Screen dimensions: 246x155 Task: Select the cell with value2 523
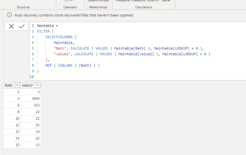[31, 105]
